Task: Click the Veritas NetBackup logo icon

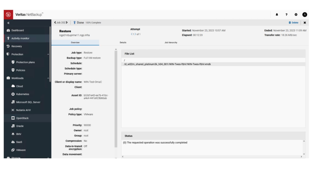Action: tap(8, 15)
